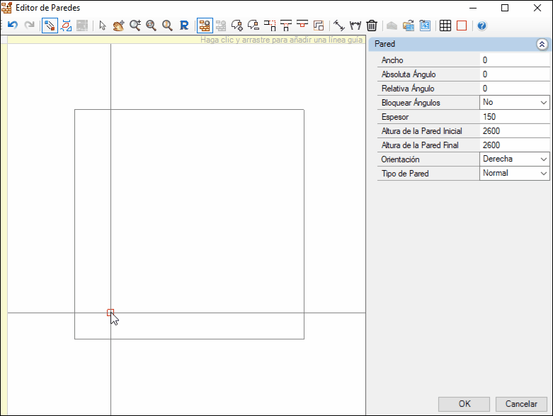This screenshot has height=416, width=553.
Task: Click the Tipo de Pared label
Action: click(x=405, y=173)
